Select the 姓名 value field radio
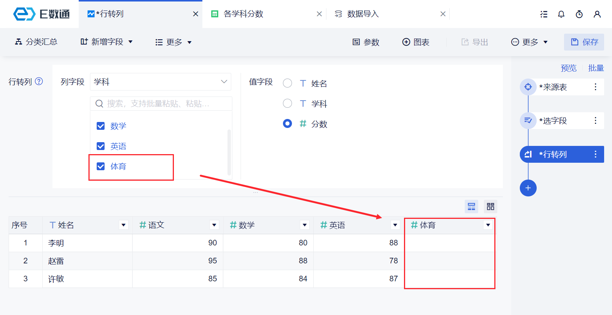The width and height of the screenshot is (612, 315). coord(287,83)
